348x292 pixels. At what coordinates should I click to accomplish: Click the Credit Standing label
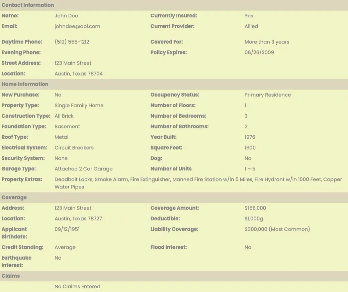pos(22,248)
